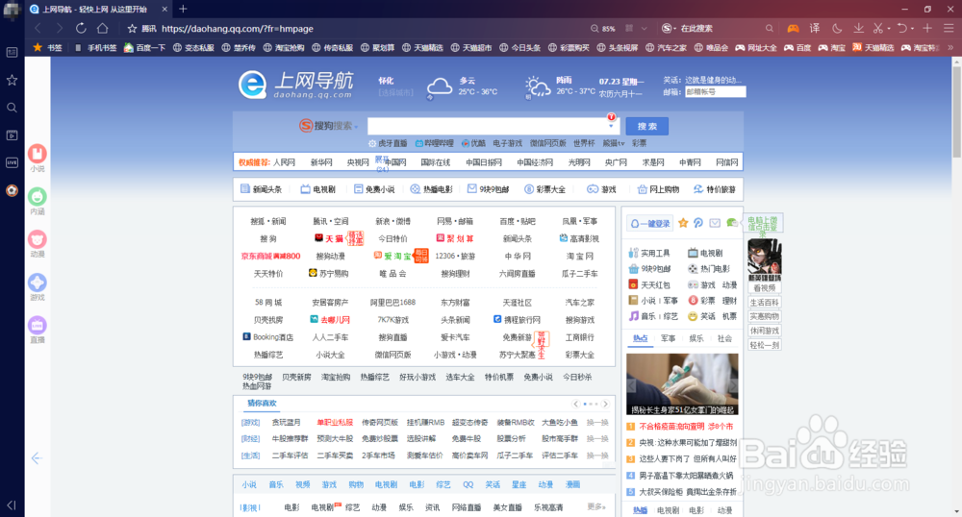Click the forward navigation arrow

pyautogui.click(x=59, y=28)
